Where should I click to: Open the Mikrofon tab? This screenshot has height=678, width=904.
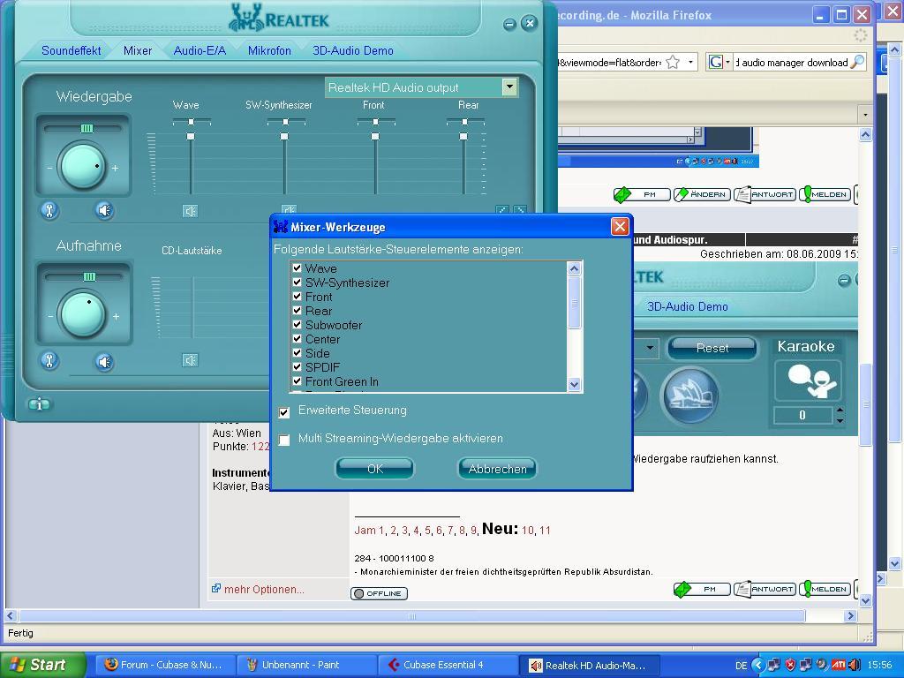coord(269,50)
